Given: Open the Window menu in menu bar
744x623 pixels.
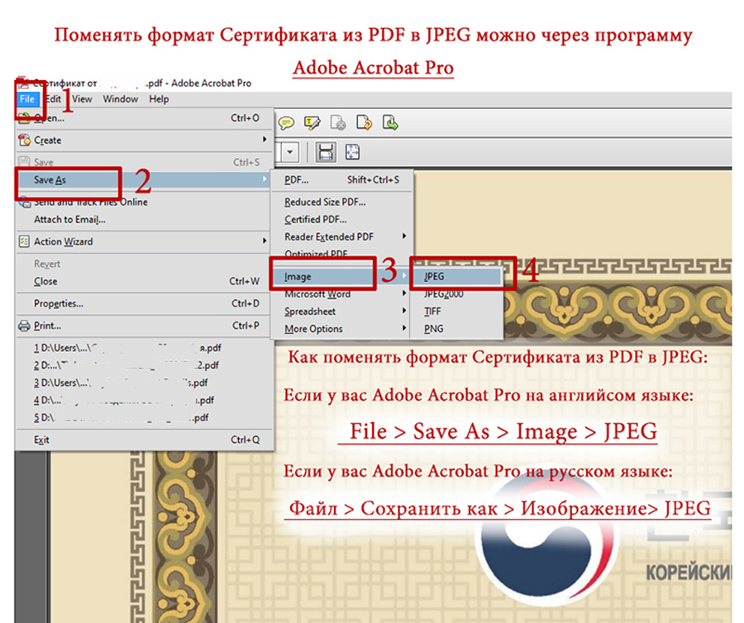Looking at the screenshot, I should tap(121, 99).
